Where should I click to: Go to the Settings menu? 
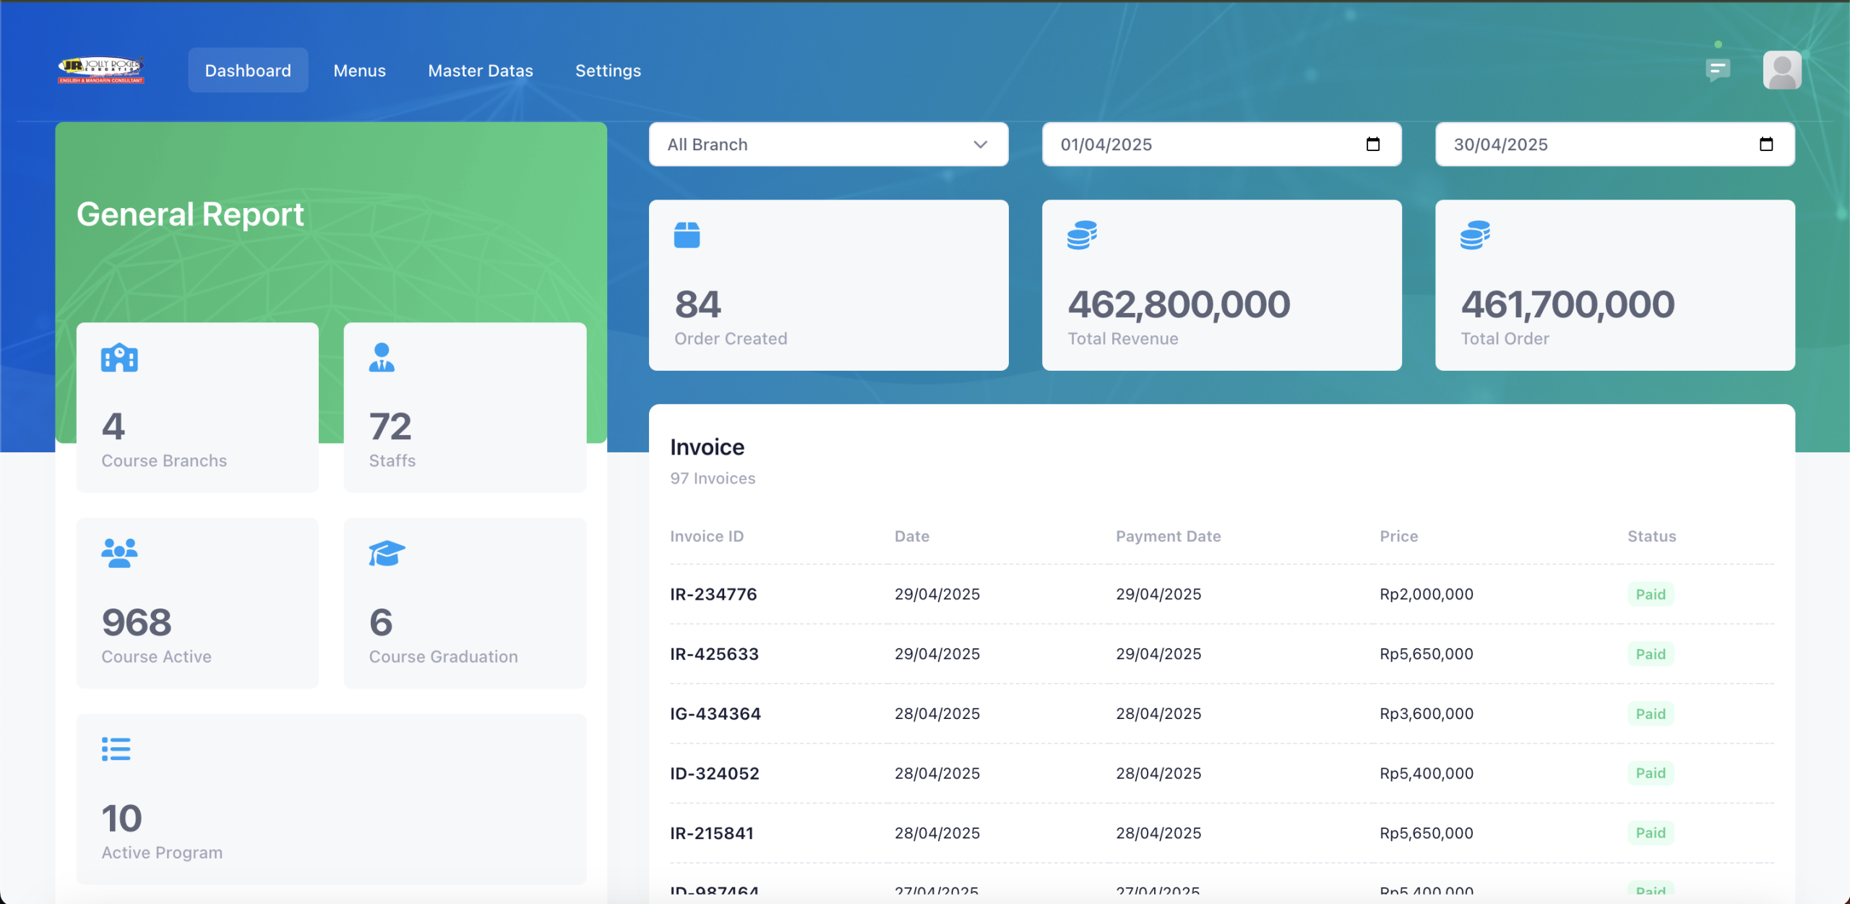coord(608,71)
